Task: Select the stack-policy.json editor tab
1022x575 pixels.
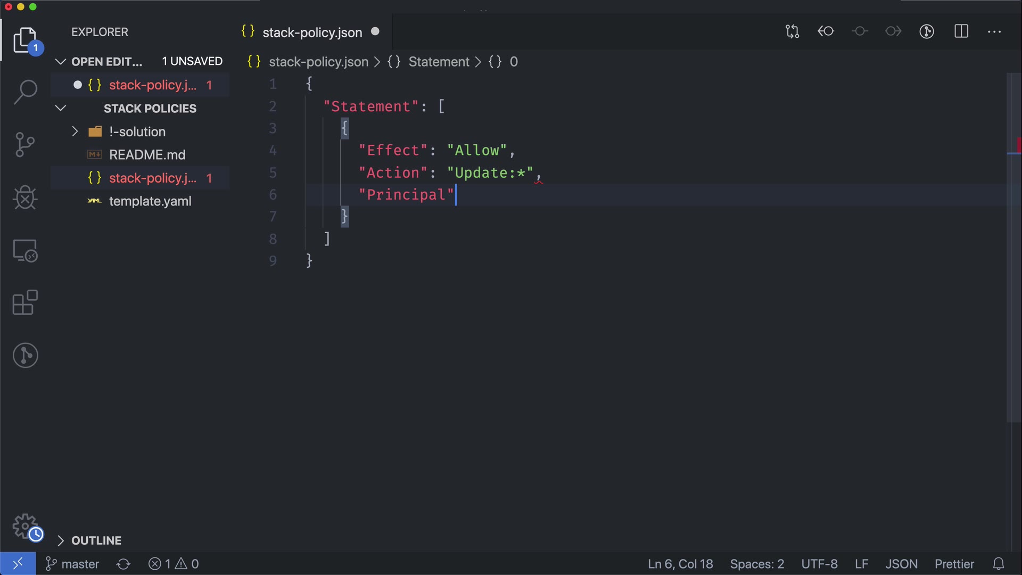Action: coord(312,32)
